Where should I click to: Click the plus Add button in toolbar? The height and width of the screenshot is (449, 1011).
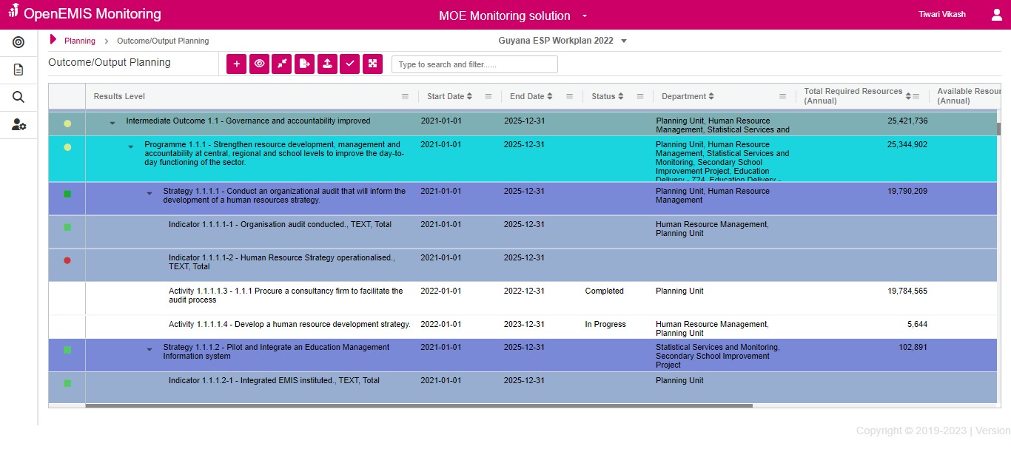click(236, 64)
